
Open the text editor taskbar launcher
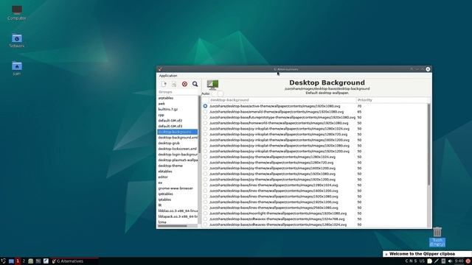click(46, 261)
